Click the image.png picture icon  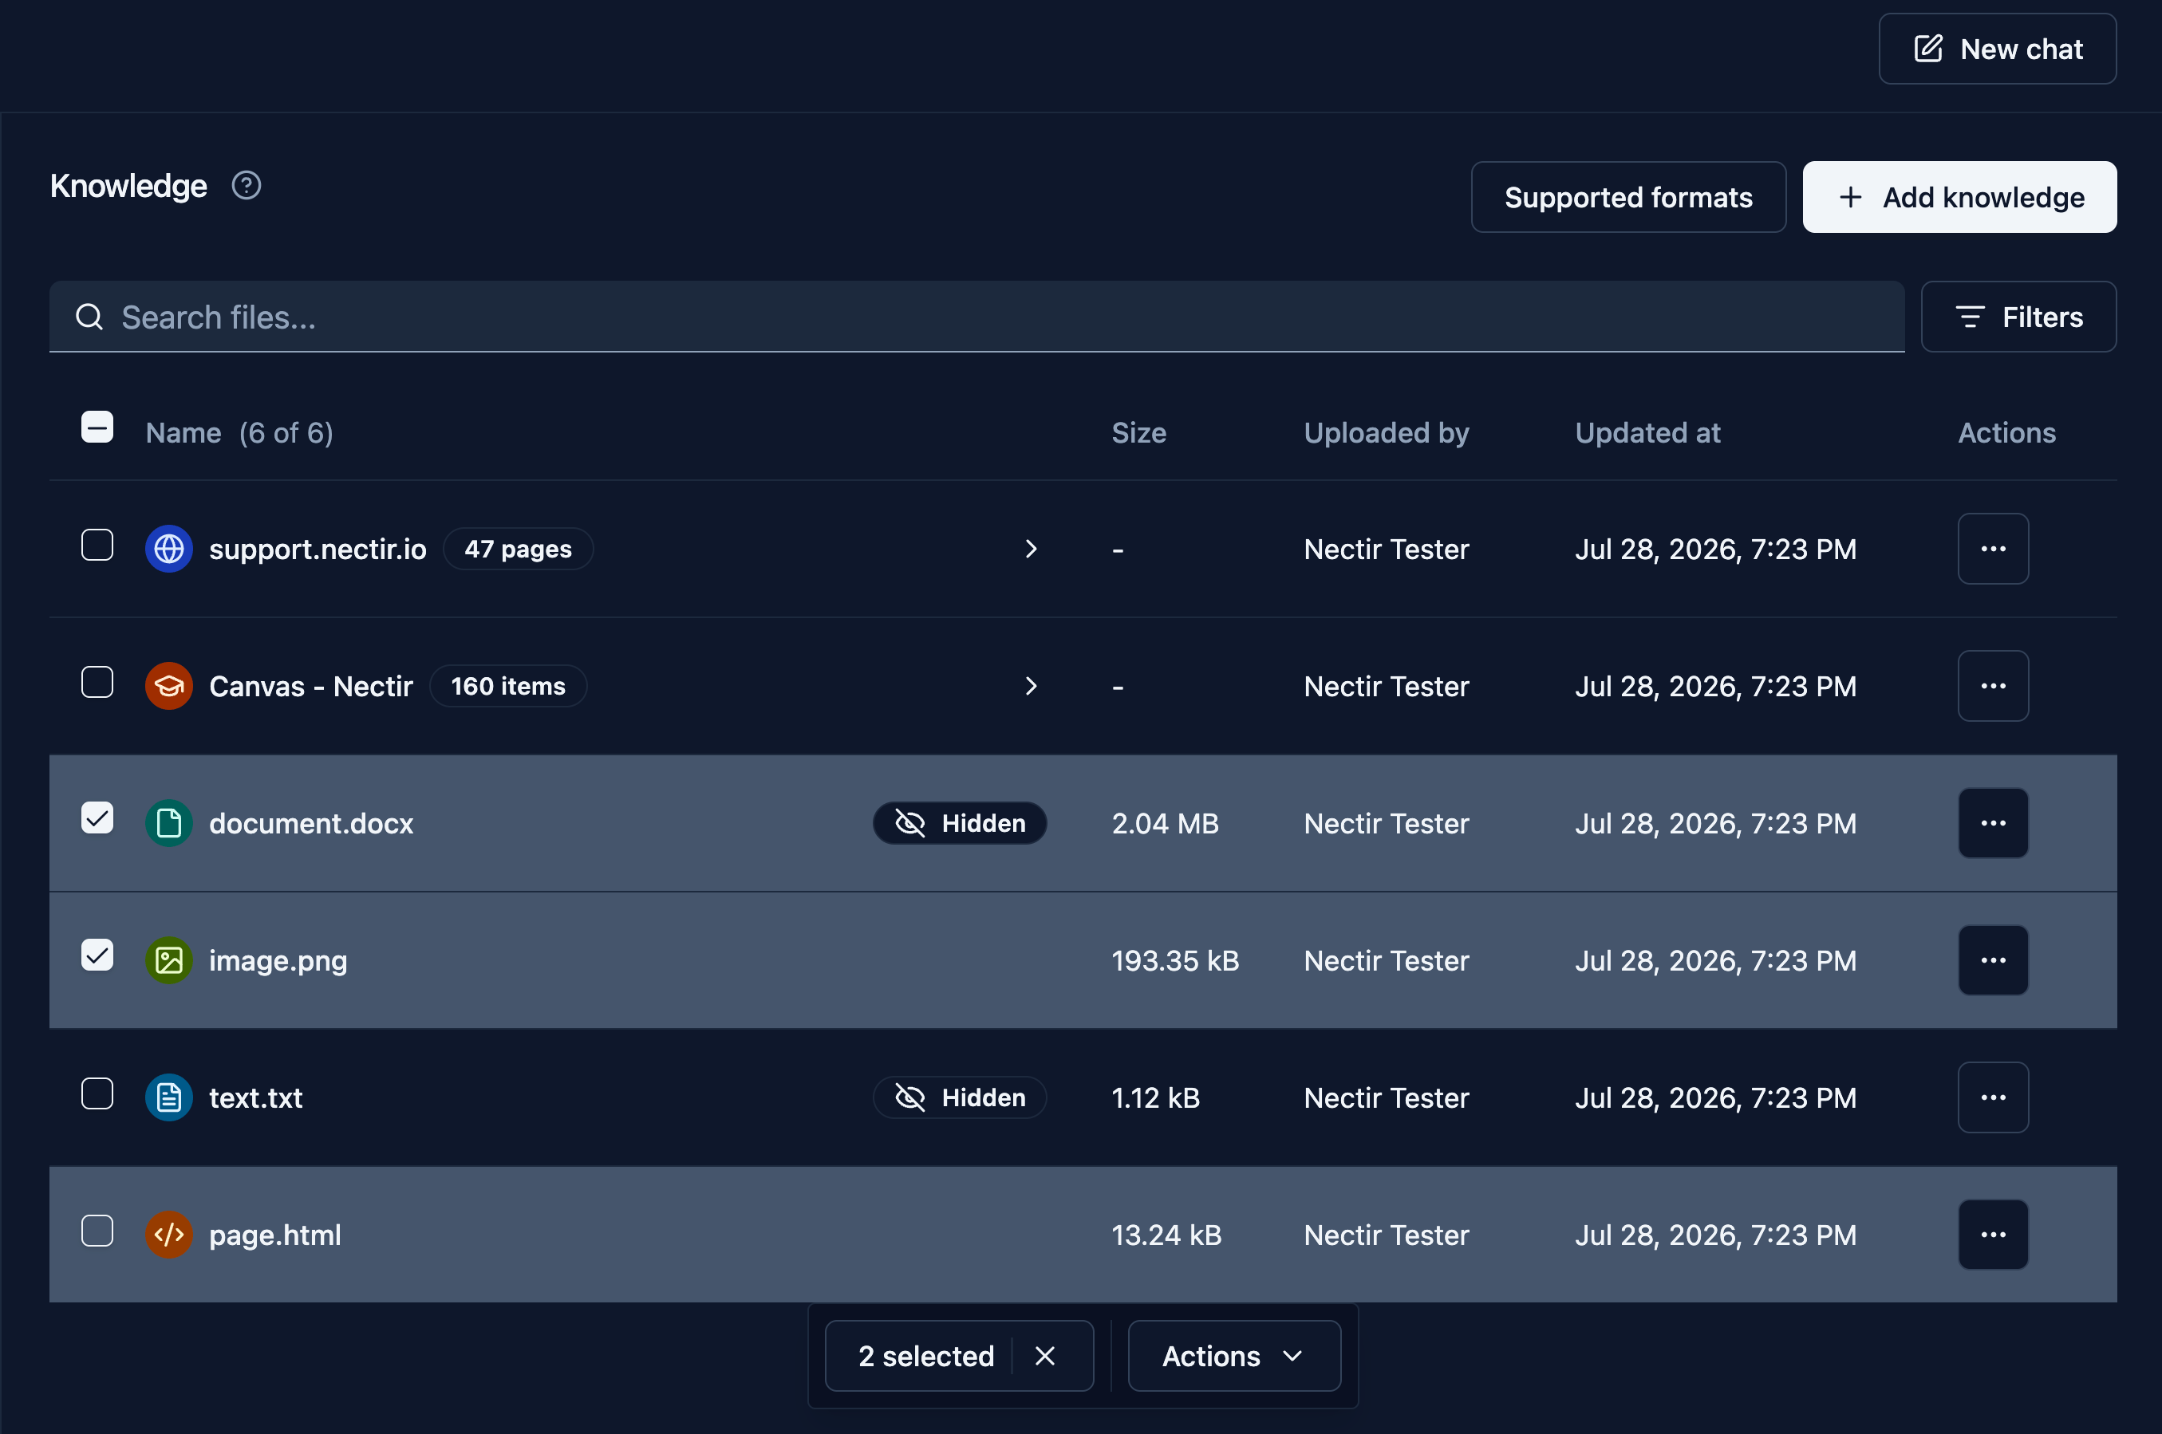[x=169, y=960]
